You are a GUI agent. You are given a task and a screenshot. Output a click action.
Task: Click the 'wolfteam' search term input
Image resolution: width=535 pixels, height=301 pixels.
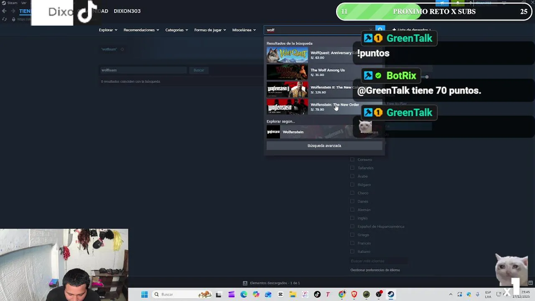coord(143,70)
